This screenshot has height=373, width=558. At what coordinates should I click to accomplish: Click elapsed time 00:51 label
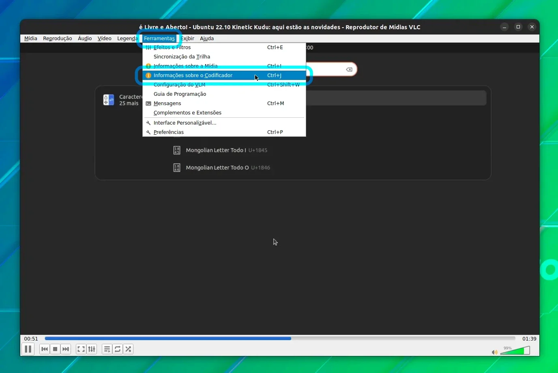point(31,339)
